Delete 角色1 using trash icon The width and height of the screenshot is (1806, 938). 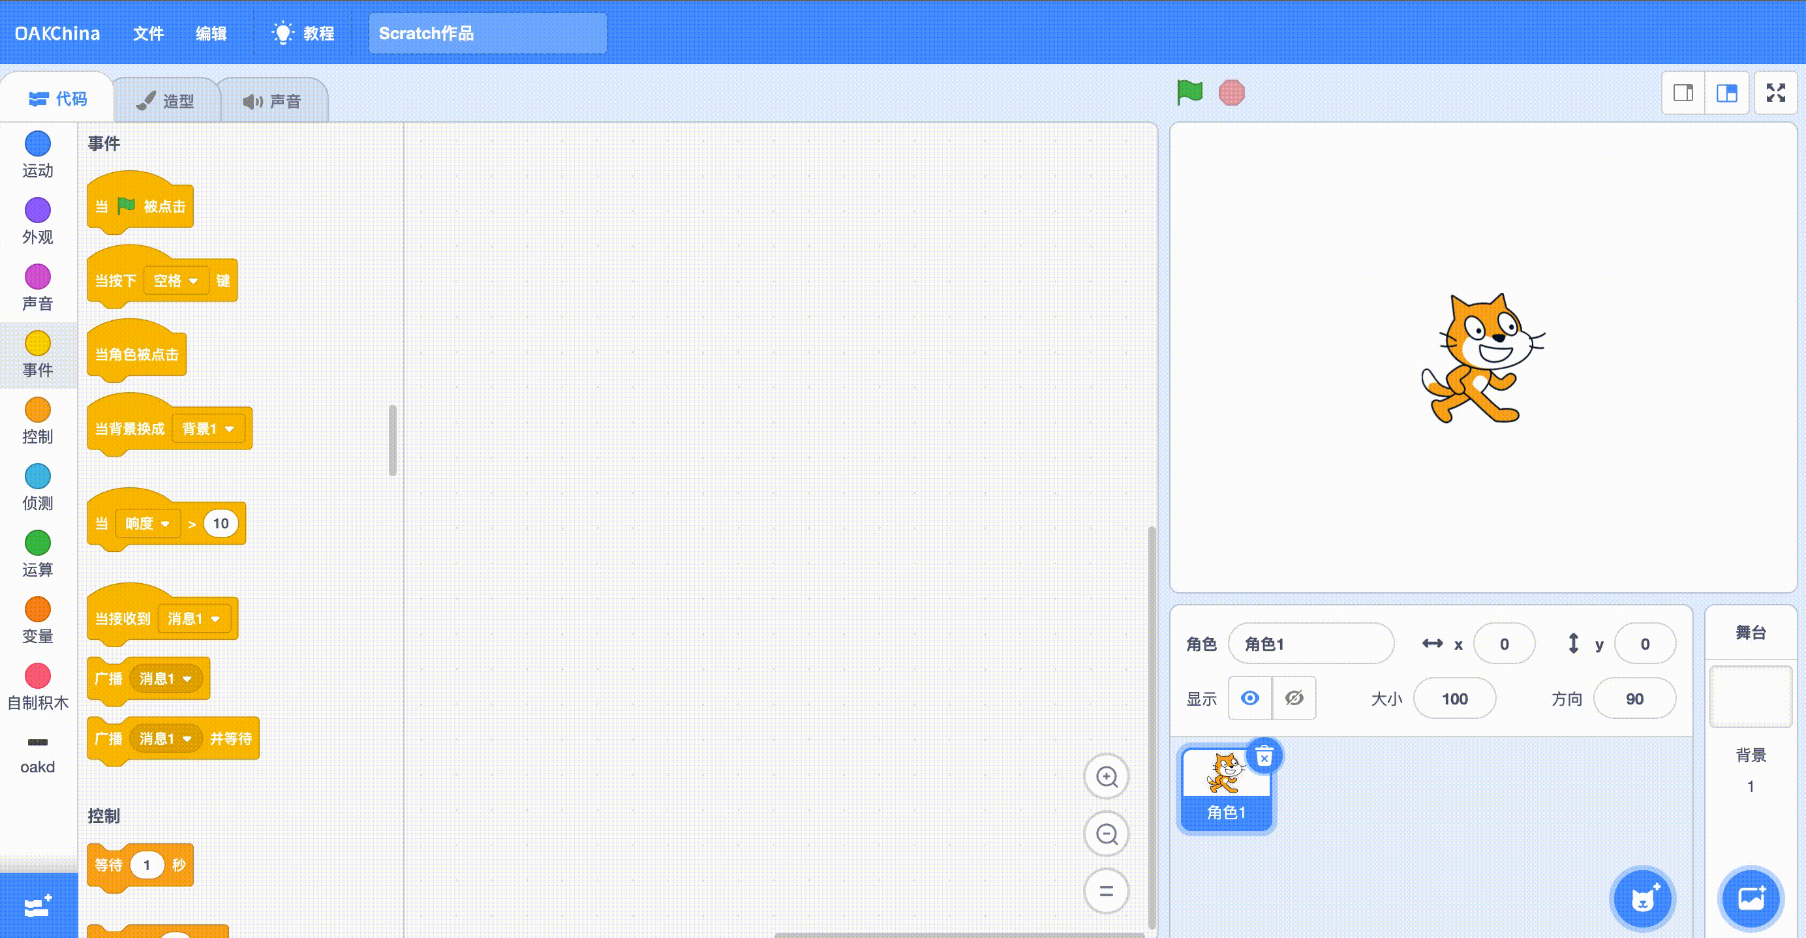tap(1264, 757)
